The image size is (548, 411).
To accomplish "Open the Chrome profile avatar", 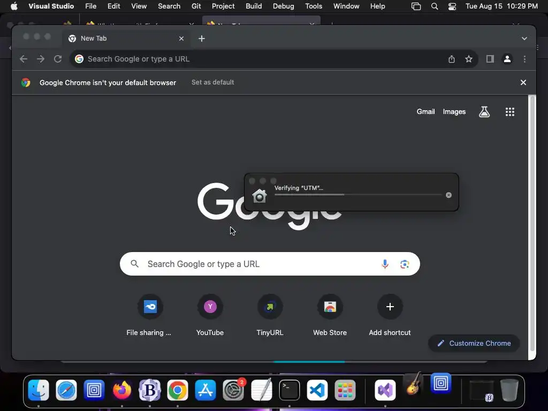I will pos(507,59).
